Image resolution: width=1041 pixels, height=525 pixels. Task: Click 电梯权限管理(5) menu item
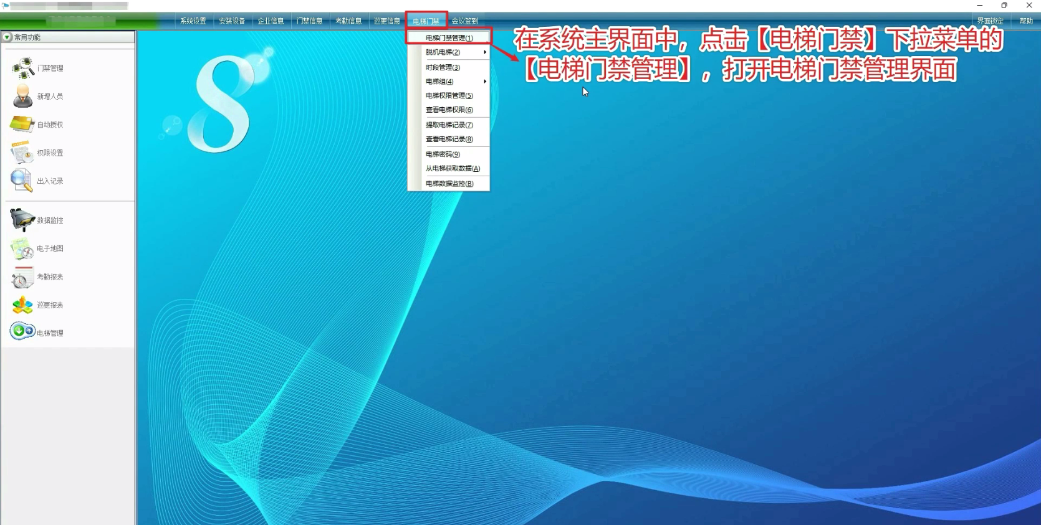(449, 96)
